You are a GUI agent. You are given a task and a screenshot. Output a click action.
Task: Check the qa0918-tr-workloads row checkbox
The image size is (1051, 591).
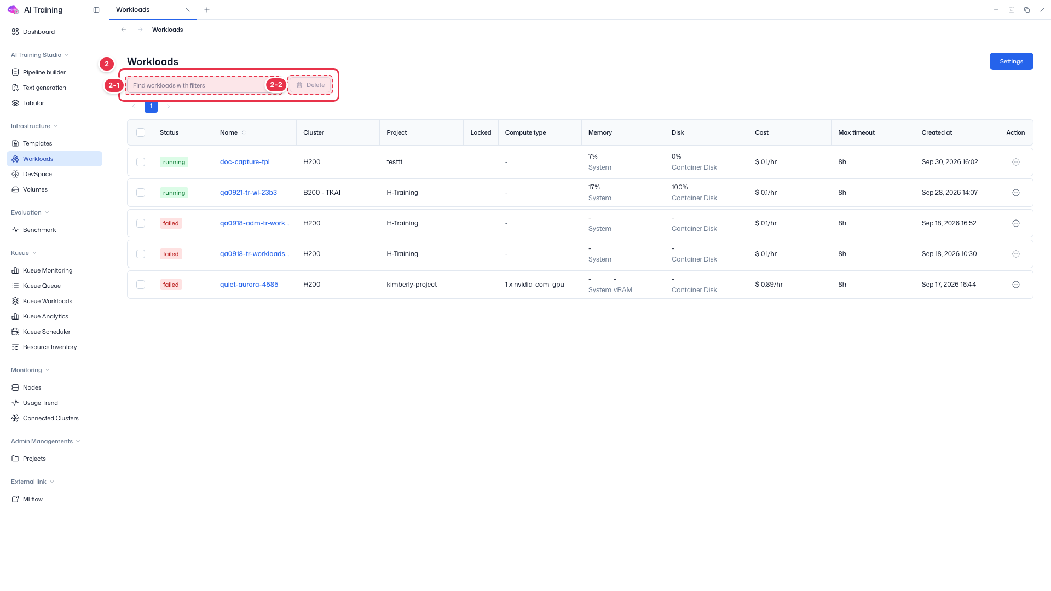(x=141, y=254)
